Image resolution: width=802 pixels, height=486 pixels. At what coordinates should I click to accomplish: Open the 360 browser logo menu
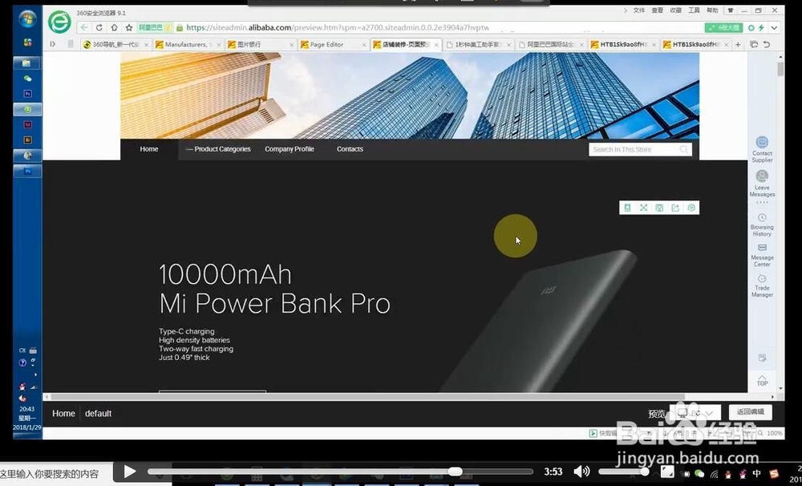pyautogui.click(x=59, y=22)
